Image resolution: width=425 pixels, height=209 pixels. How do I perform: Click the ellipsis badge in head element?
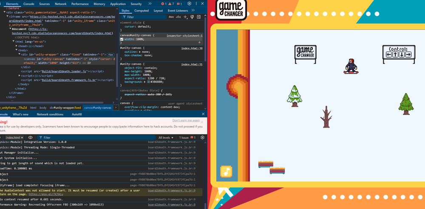tap(30, 46)
